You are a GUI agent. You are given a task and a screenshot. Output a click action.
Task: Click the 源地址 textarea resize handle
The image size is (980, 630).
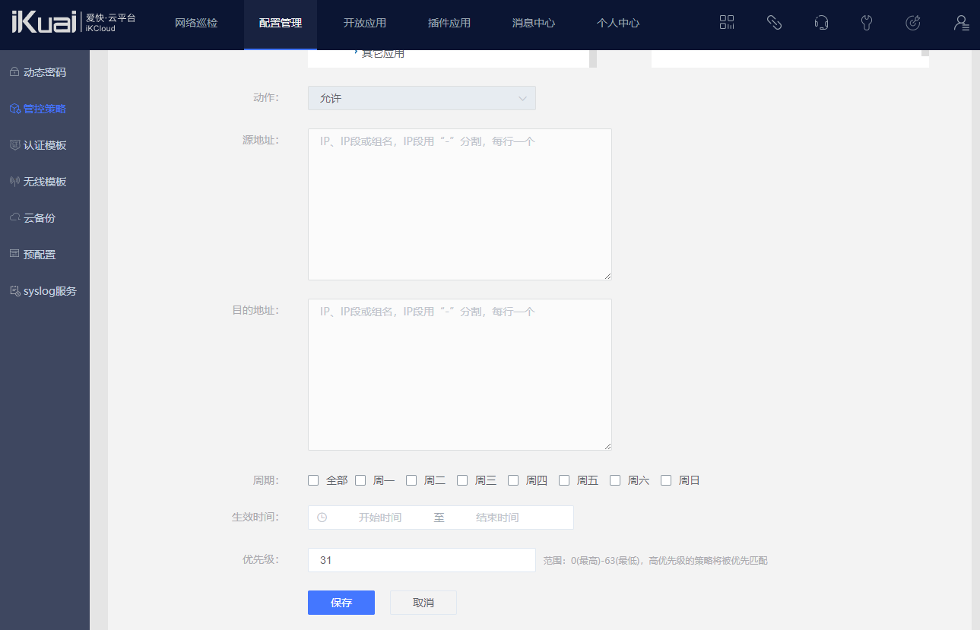tap(607, 276)
